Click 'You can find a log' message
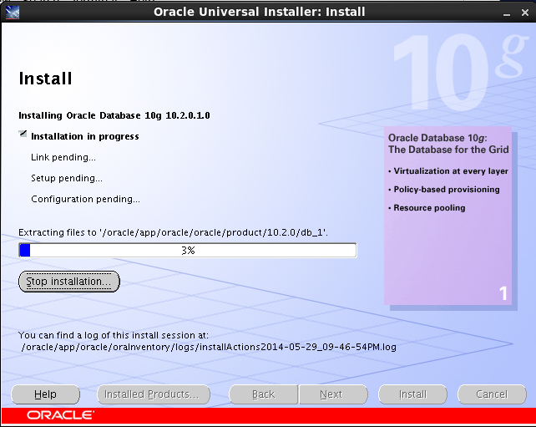This screenshot has height=427, width=536. pyautogui.click(x=114, y=335)
